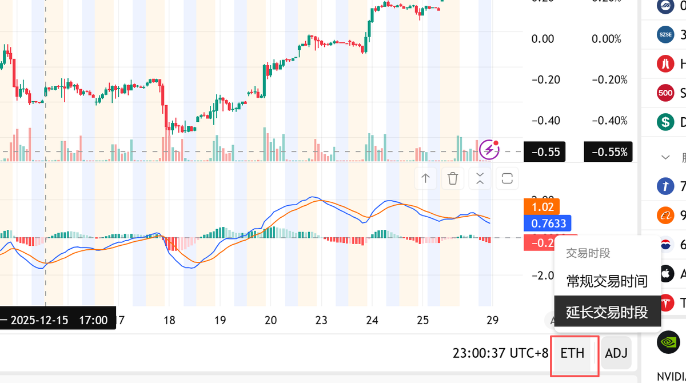Choose 延长交易时段 extended trading session
Screen dimensions: 686x383
(607, 312)
